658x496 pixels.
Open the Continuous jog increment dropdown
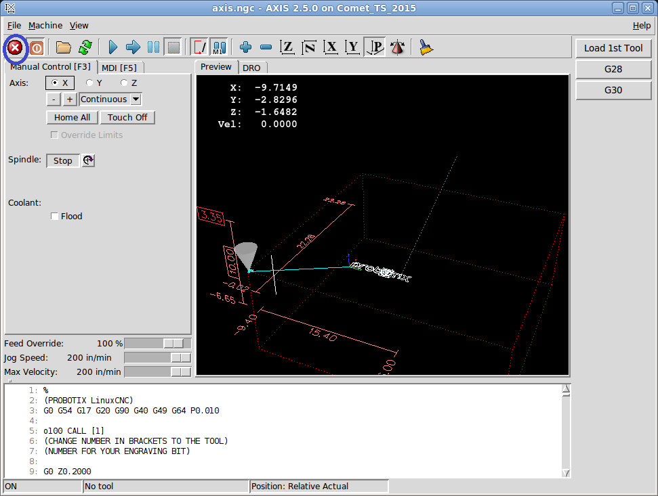136,99
